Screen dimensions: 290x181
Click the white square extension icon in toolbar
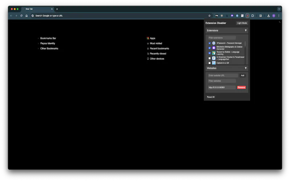(x=242, y=16)
